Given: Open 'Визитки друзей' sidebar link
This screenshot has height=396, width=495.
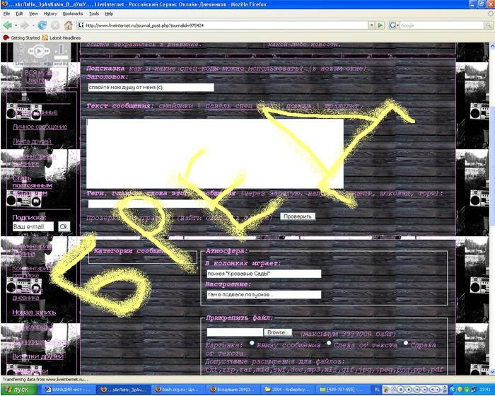Looking at the screenshot, I should [38, 356].
